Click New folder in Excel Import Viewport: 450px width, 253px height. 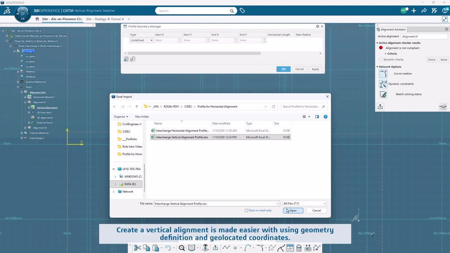(142, 117)
